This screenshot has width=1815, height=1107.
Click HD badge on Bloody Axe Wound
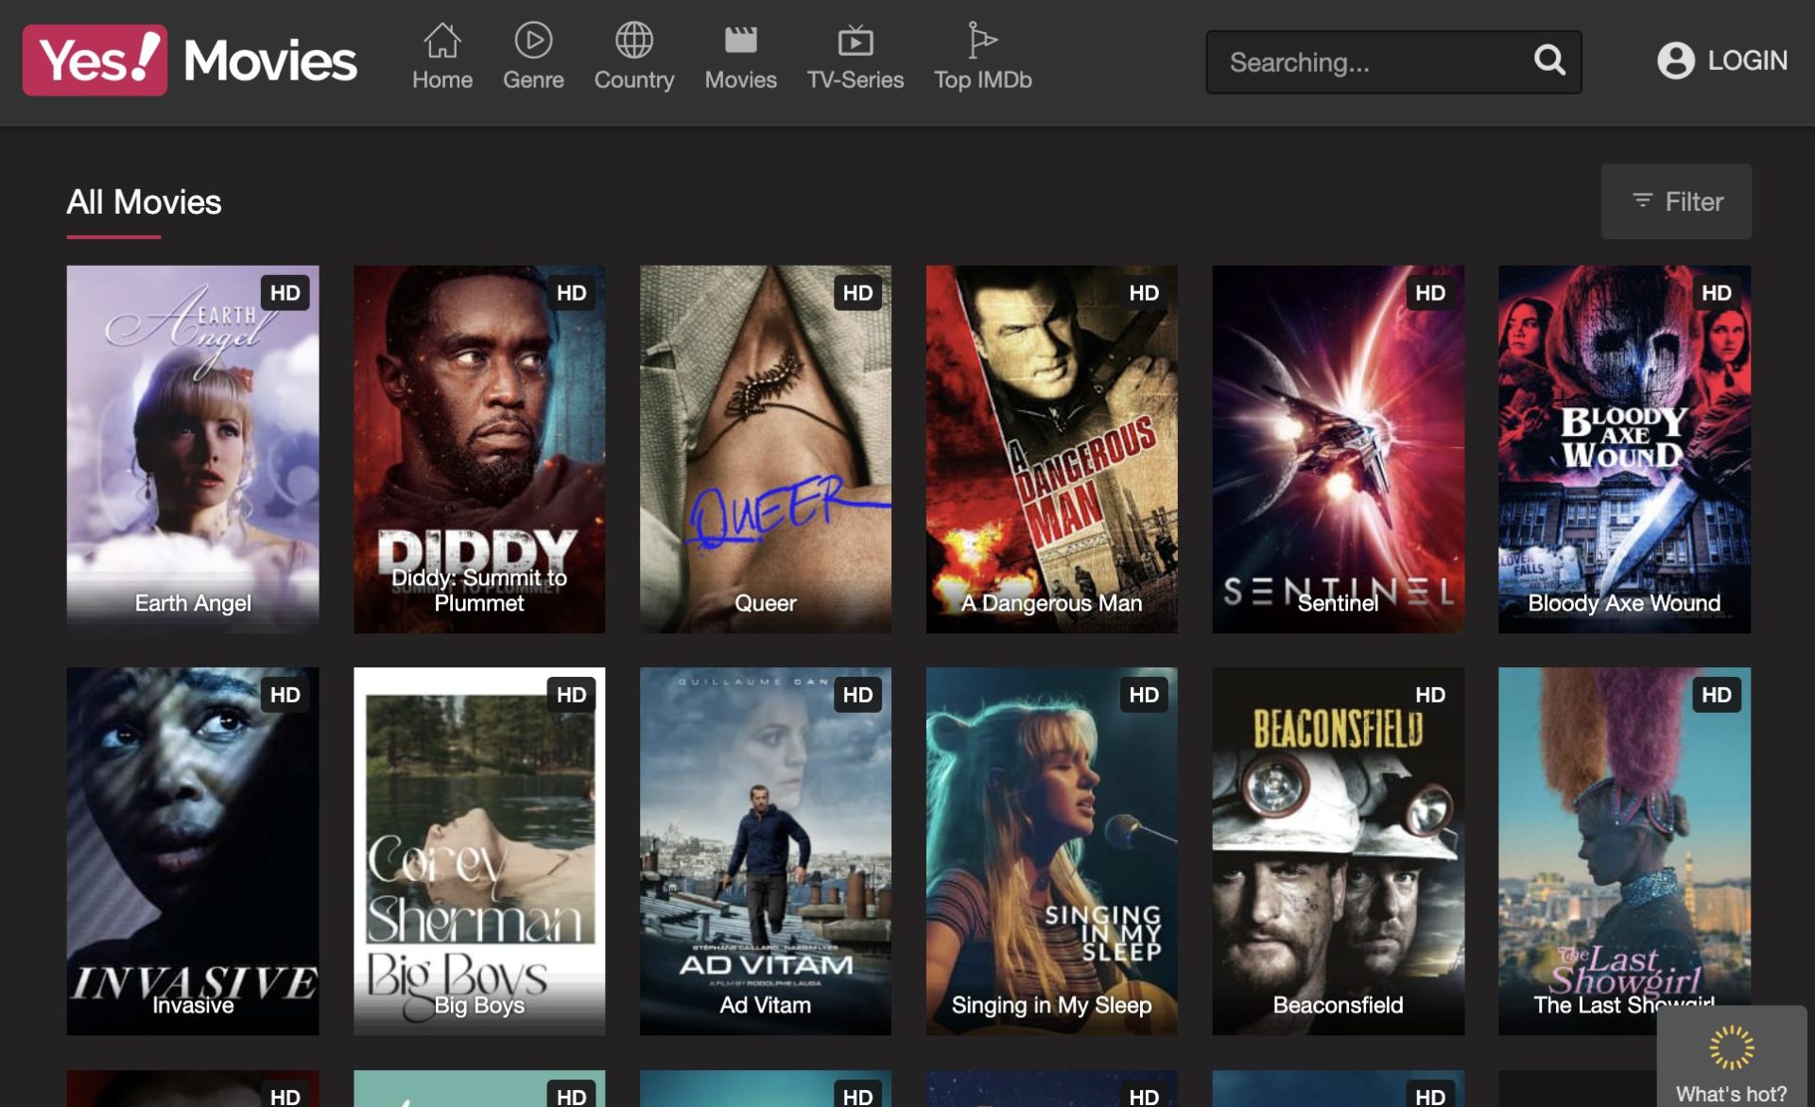pyautogui.click(x=1717, y=293)
